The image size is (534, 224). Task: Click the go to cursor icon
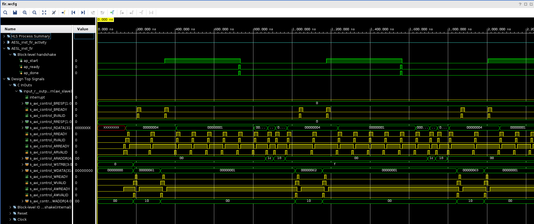point(64,12)
